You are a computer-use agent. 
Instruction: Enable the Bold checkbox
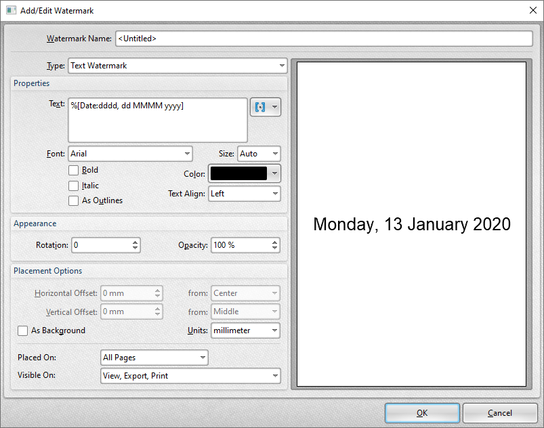[x=73, y=170]
